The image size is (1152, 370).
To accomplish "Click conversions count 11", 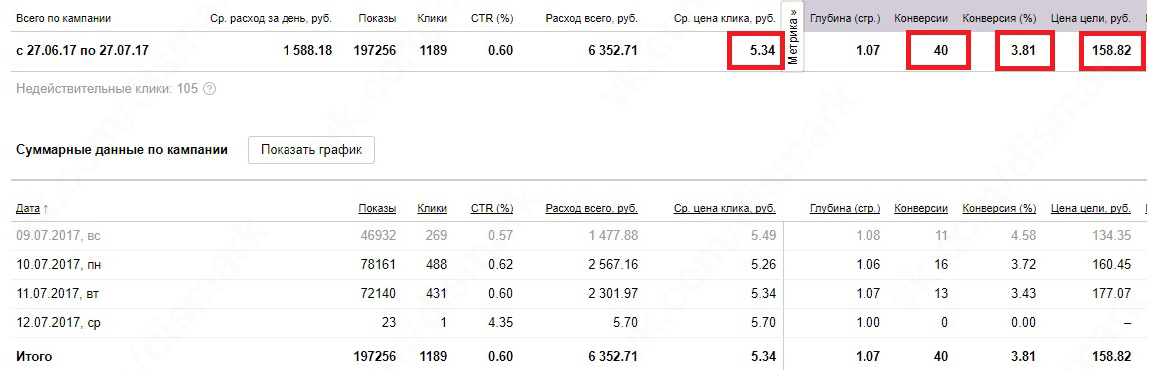I will point(941,236).
